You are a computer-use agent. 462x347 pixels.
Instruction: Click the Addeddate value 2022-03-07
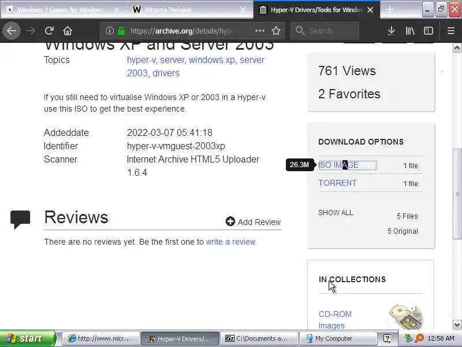169,133
